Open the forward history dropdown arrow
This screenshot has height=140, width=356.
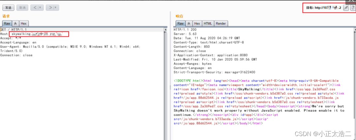click(x=56, y=8)
